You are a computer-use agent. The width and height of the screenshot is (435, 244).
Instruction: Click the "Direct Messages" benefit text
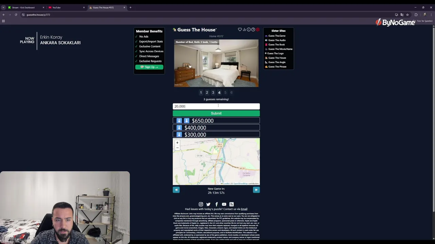(149, 56)
